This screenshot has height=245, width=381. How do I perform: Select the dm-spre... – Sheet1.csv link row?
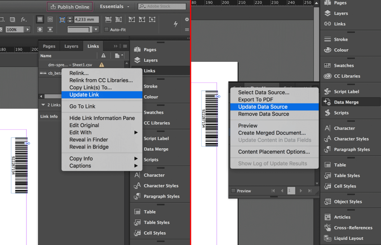[x=81, y=65]
